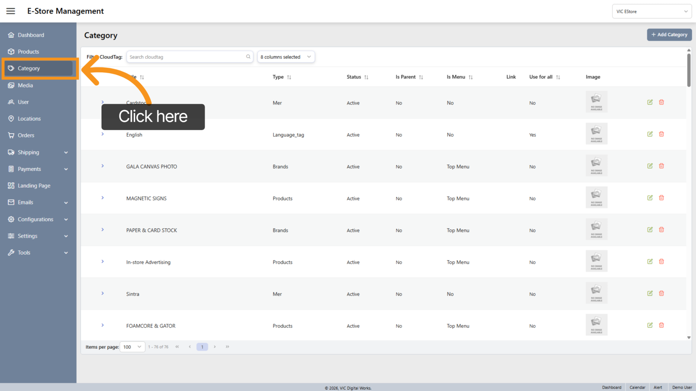Click the Search cloudtag input field
Screen dimensions: 696x391
pos(186,57)
